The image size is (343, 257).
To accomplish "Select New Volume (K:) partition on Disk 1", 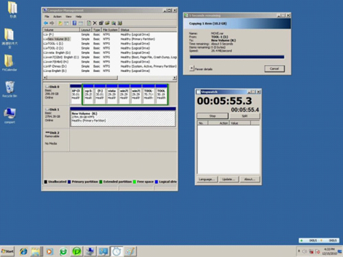I will (123, 117).
